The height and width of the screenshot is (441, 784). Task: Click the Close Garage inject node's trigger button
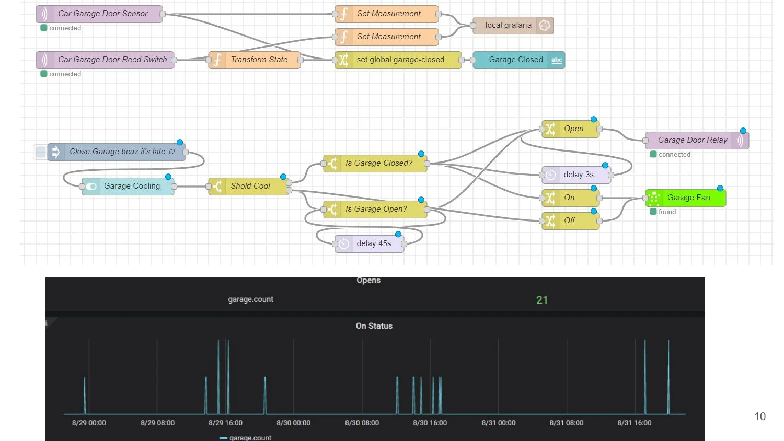coord(40,152)
